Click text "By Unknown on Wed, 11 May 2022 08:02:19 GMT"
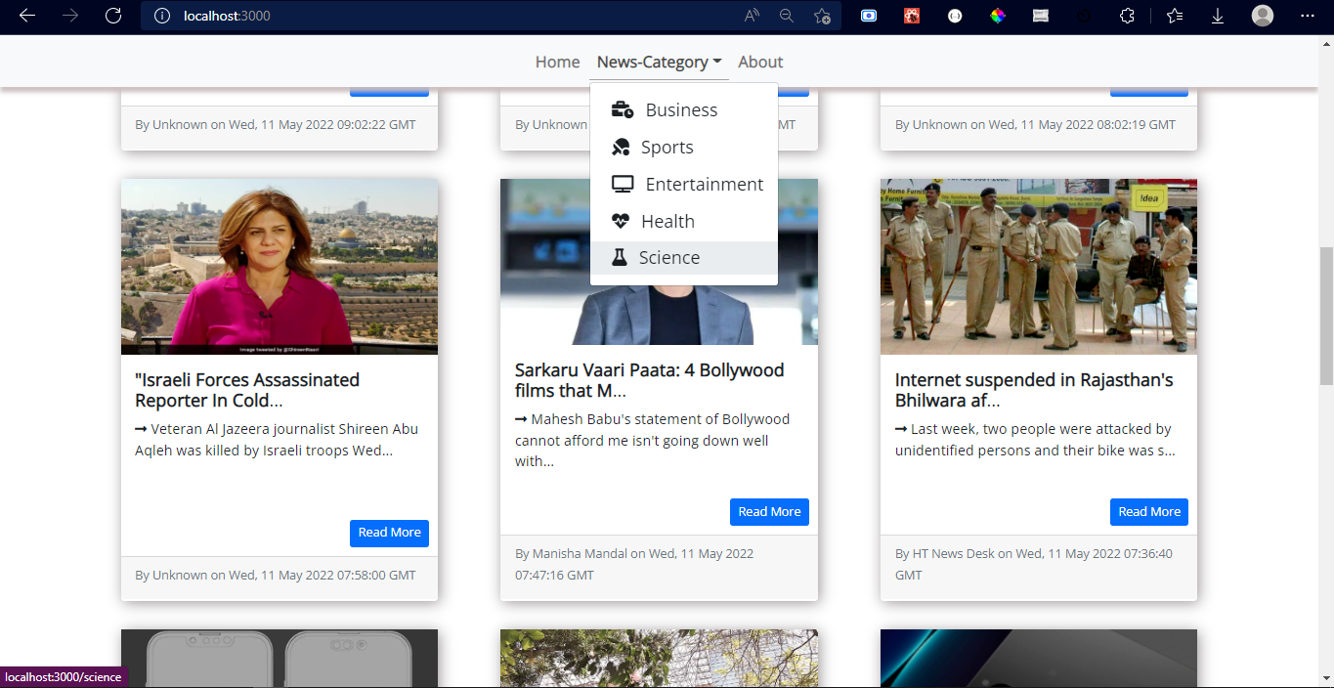The height and width of the screenshot is (688, 1334). point(1036,124)
